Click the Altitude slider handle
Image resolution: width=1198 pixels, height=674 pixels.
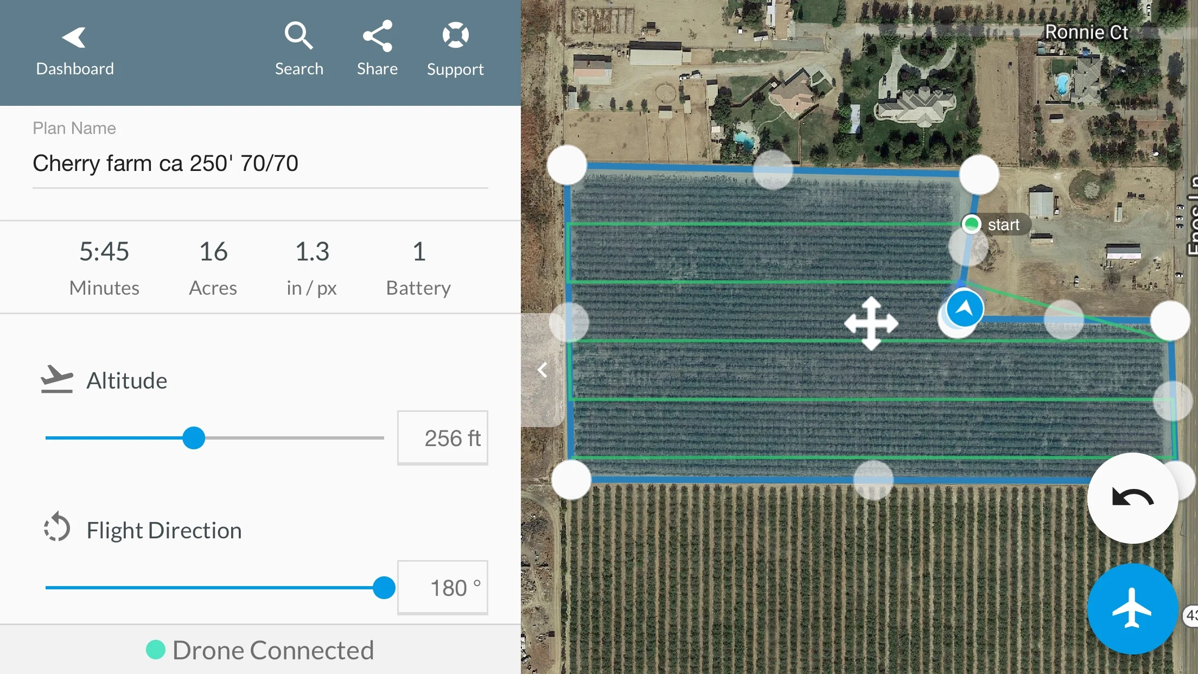tap(194, 438)
